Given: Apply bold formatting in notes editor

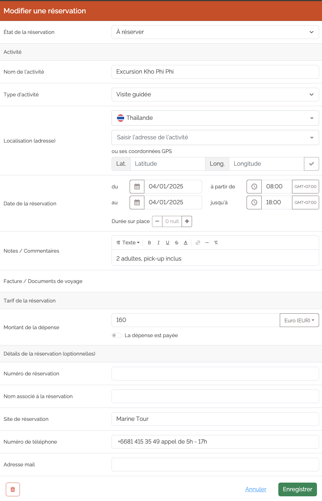Looking at the screenshot, I should 149,243.
